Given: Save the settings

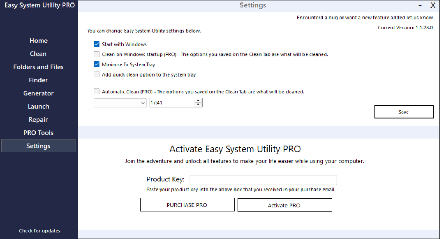Looking at the screenshot, I should 404,112.
